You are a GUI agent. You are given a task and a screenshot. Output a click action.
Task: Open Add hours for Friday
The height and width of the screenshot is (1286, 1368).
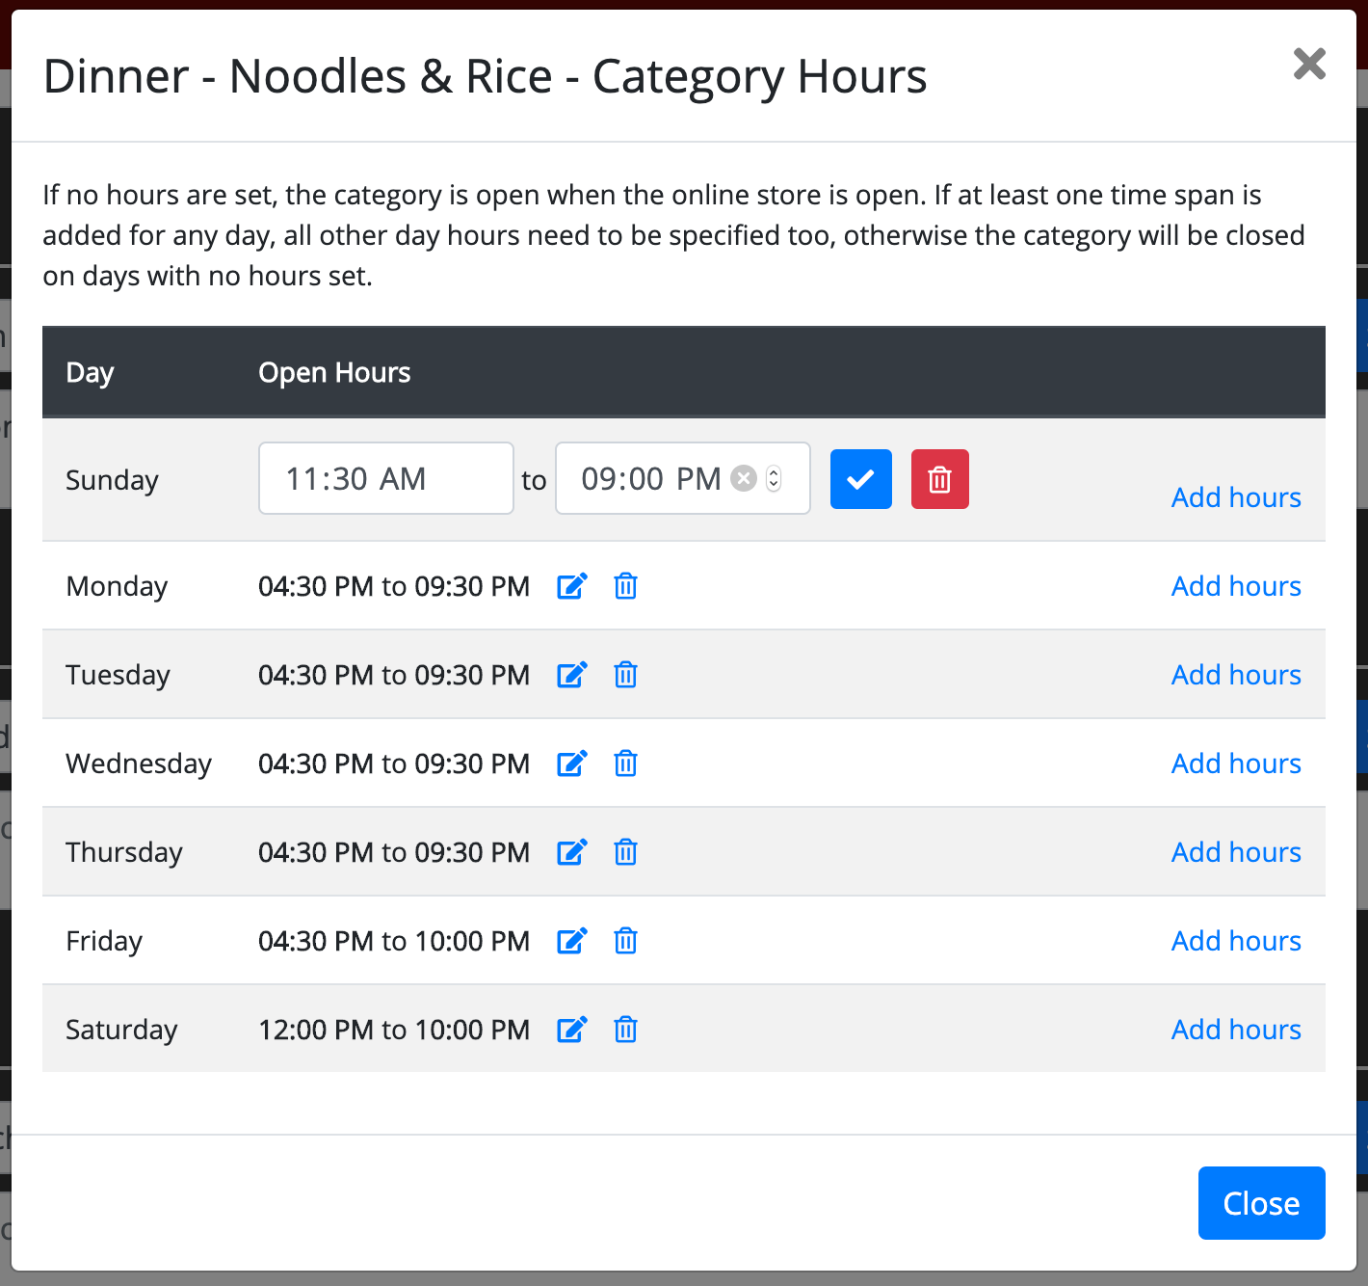coord(1236,941)
